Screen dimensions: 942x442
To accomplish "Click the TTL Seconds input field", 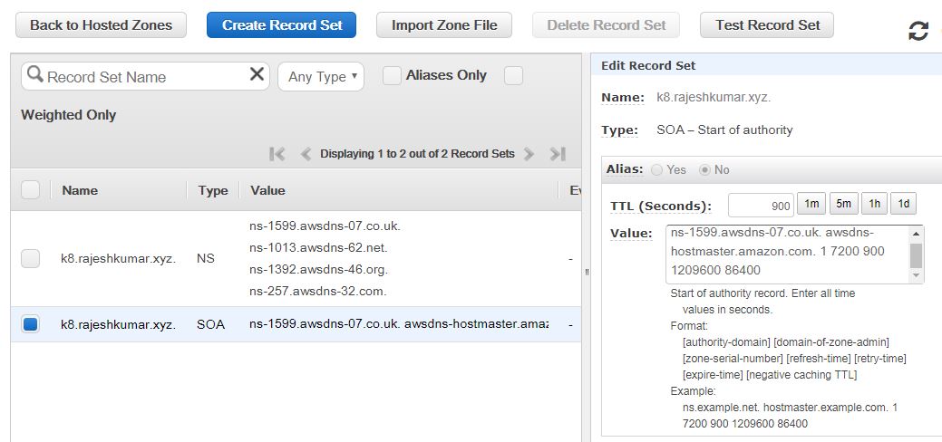I will pyautogui.click(x=760, y=206).
